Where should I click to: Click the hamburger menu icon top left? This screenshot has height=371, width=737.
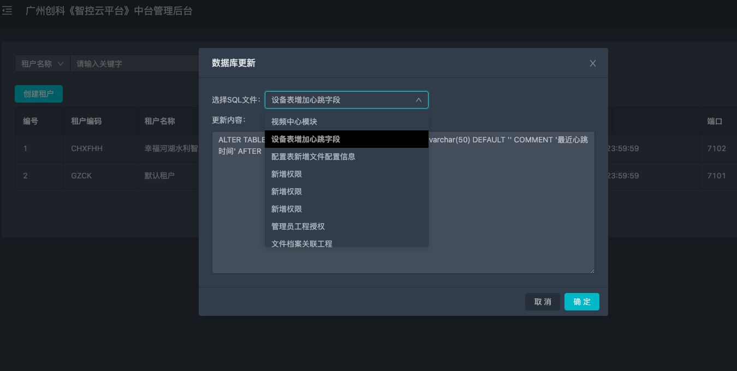[7, 10]
